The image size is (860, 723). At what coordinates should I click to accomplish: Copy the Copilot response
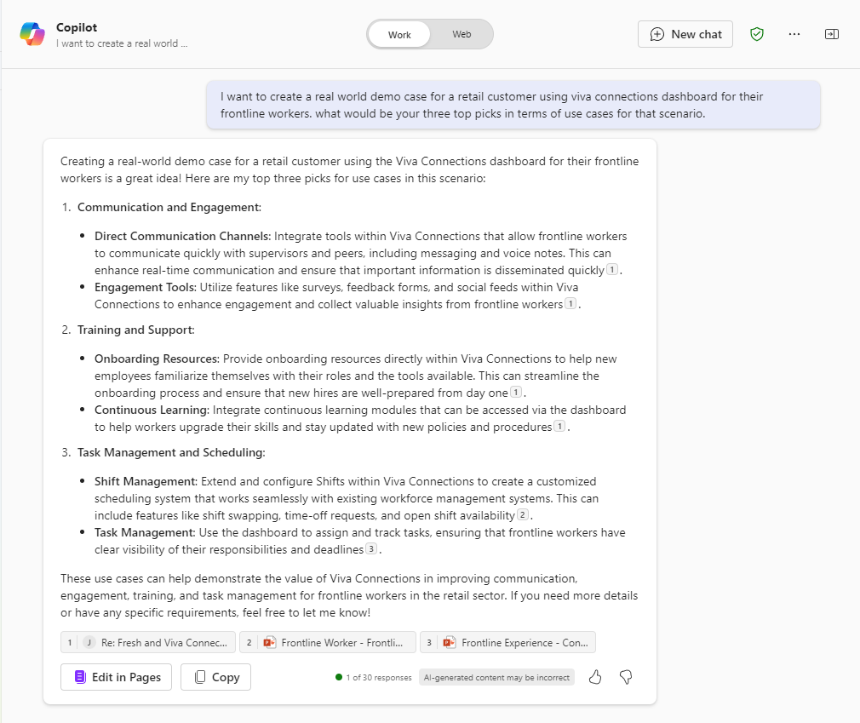[x=215, y=677]
